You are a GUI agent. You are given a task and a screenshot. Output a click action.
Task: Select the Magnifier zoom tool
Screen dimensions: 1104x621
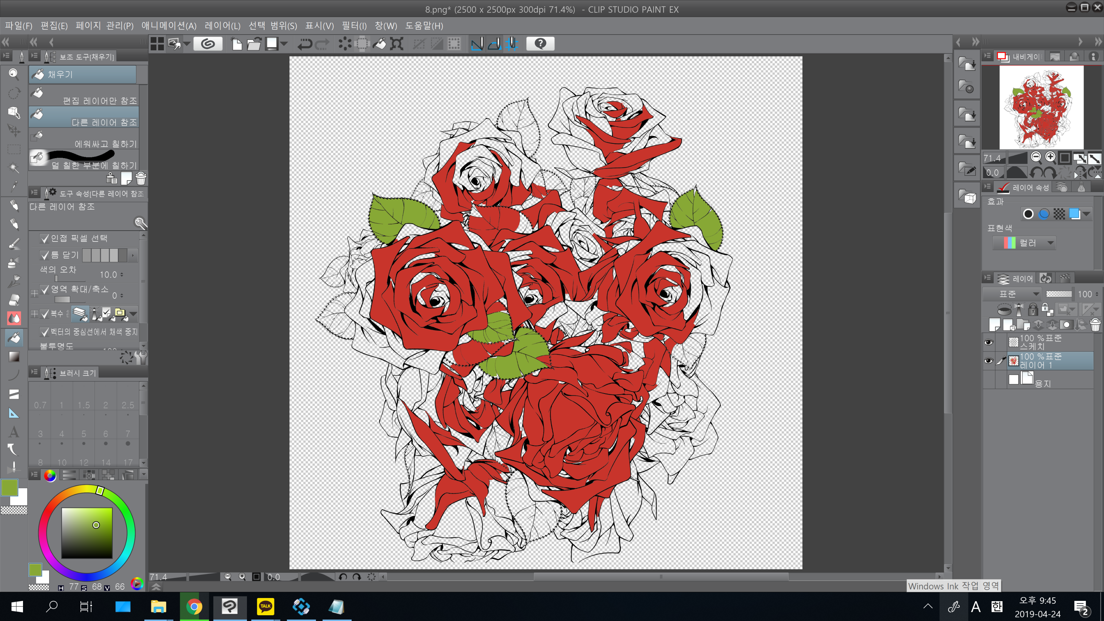click(14, 74)
